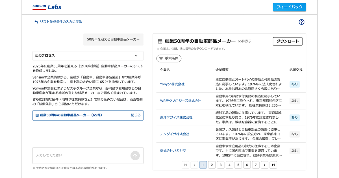Viewport: 339px width, 178px height.
Task: Click the あり badge in Yonyon株式会社 row
Action: point(294,84)
